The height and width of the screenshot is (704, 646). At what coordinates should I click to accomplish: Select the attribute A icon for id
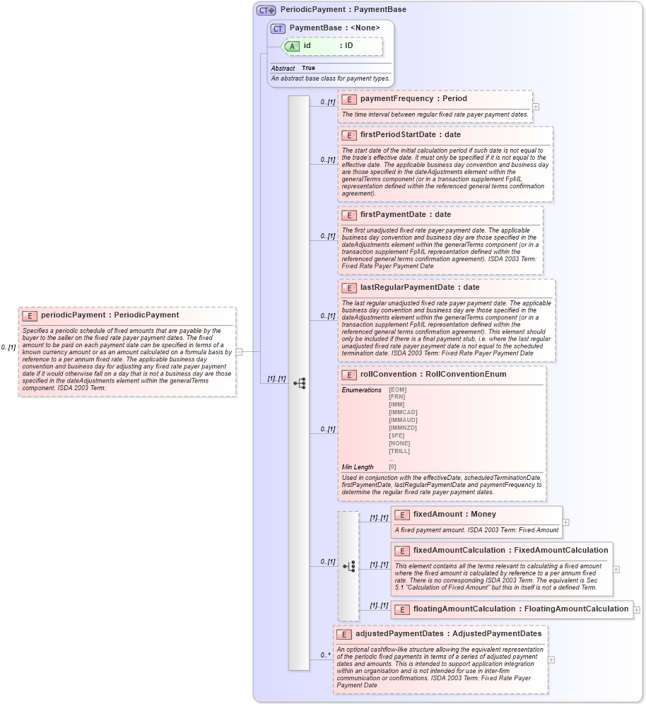pos(292,46)
